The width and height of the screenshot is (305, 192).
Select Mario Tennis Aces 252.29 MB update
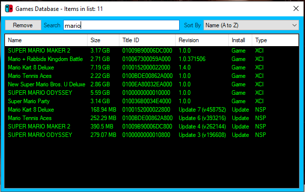coord(152,118)
